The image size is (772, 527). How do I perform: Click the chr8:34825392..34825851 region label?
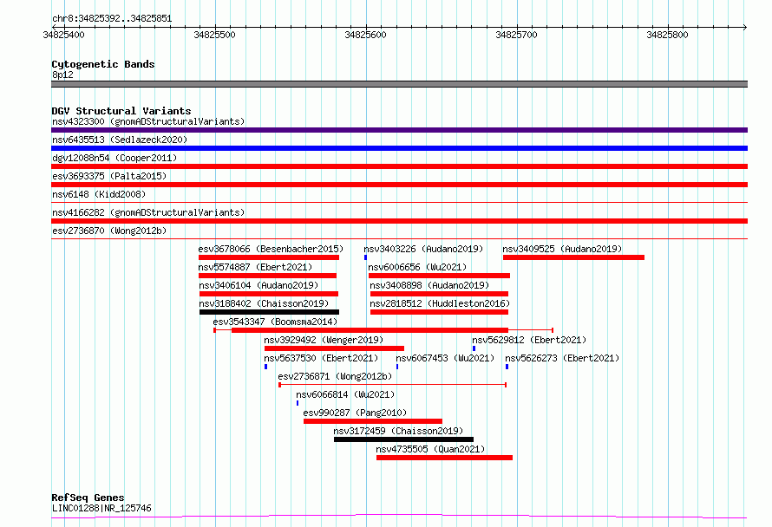click(x=112, y=19)
